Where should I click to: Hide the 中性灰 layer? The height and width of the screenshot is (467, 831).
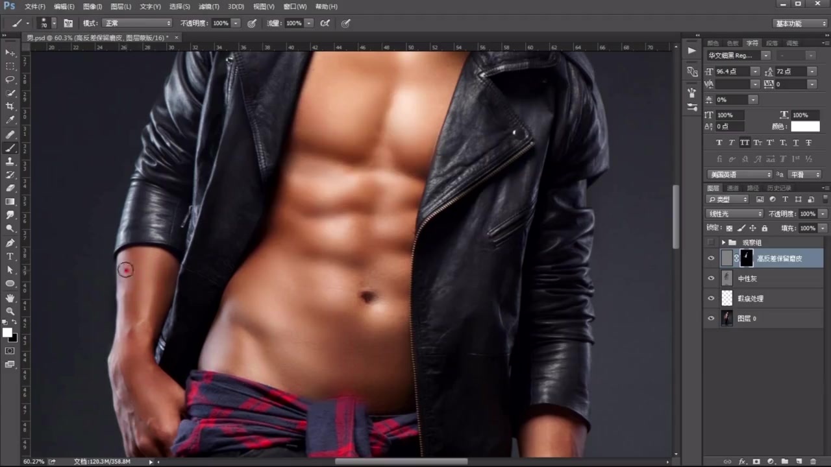click(x=711, y=278)
